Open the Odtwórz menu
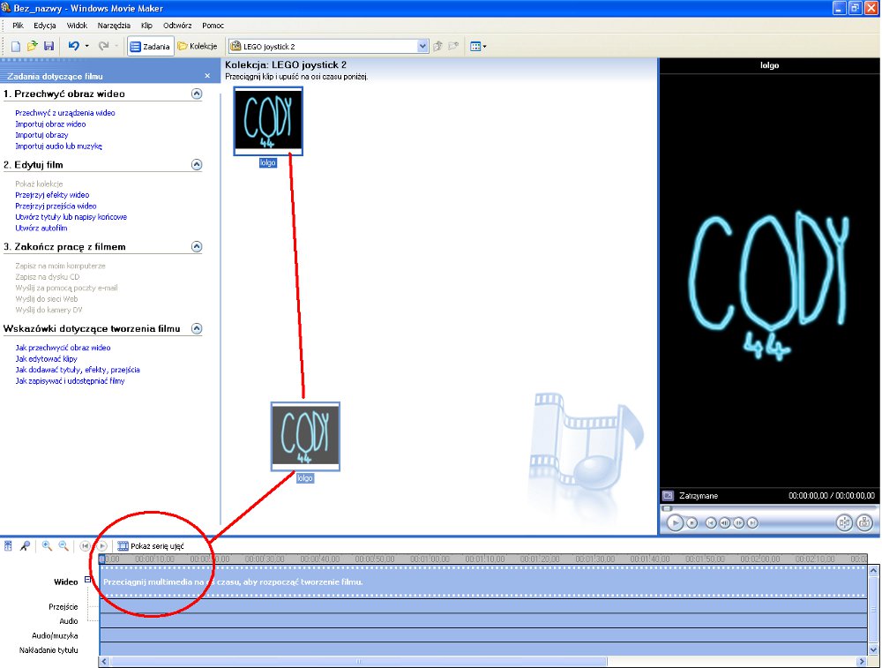Screen dimensions: 882x668 [x=177, y=26]
